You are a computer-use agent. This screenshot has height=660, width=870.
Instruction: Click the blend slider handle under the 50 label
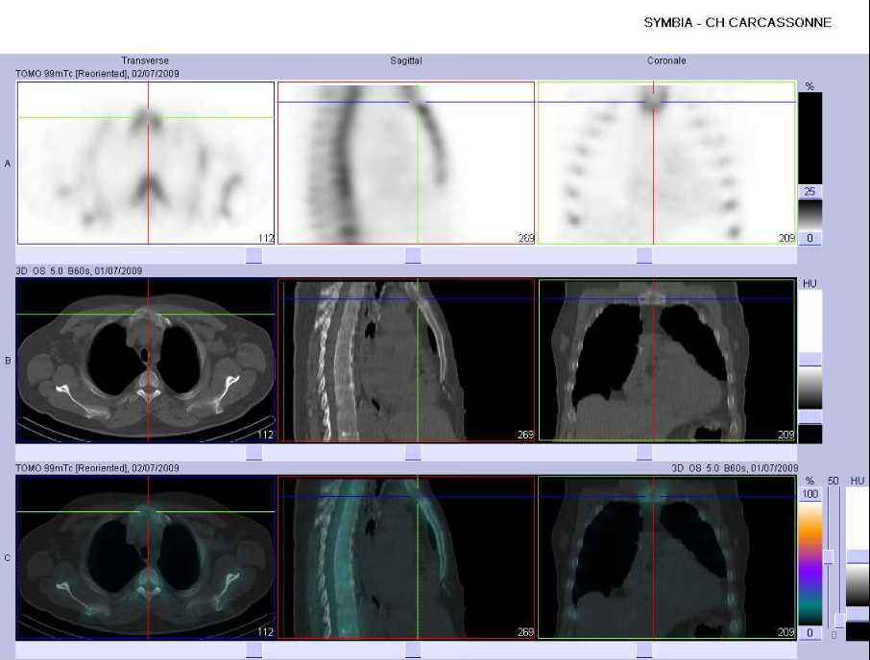829,556
